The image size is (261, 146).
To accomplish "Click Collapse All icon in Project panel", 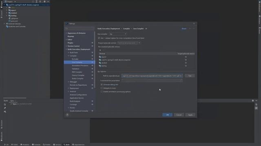I will coord(40,2).
